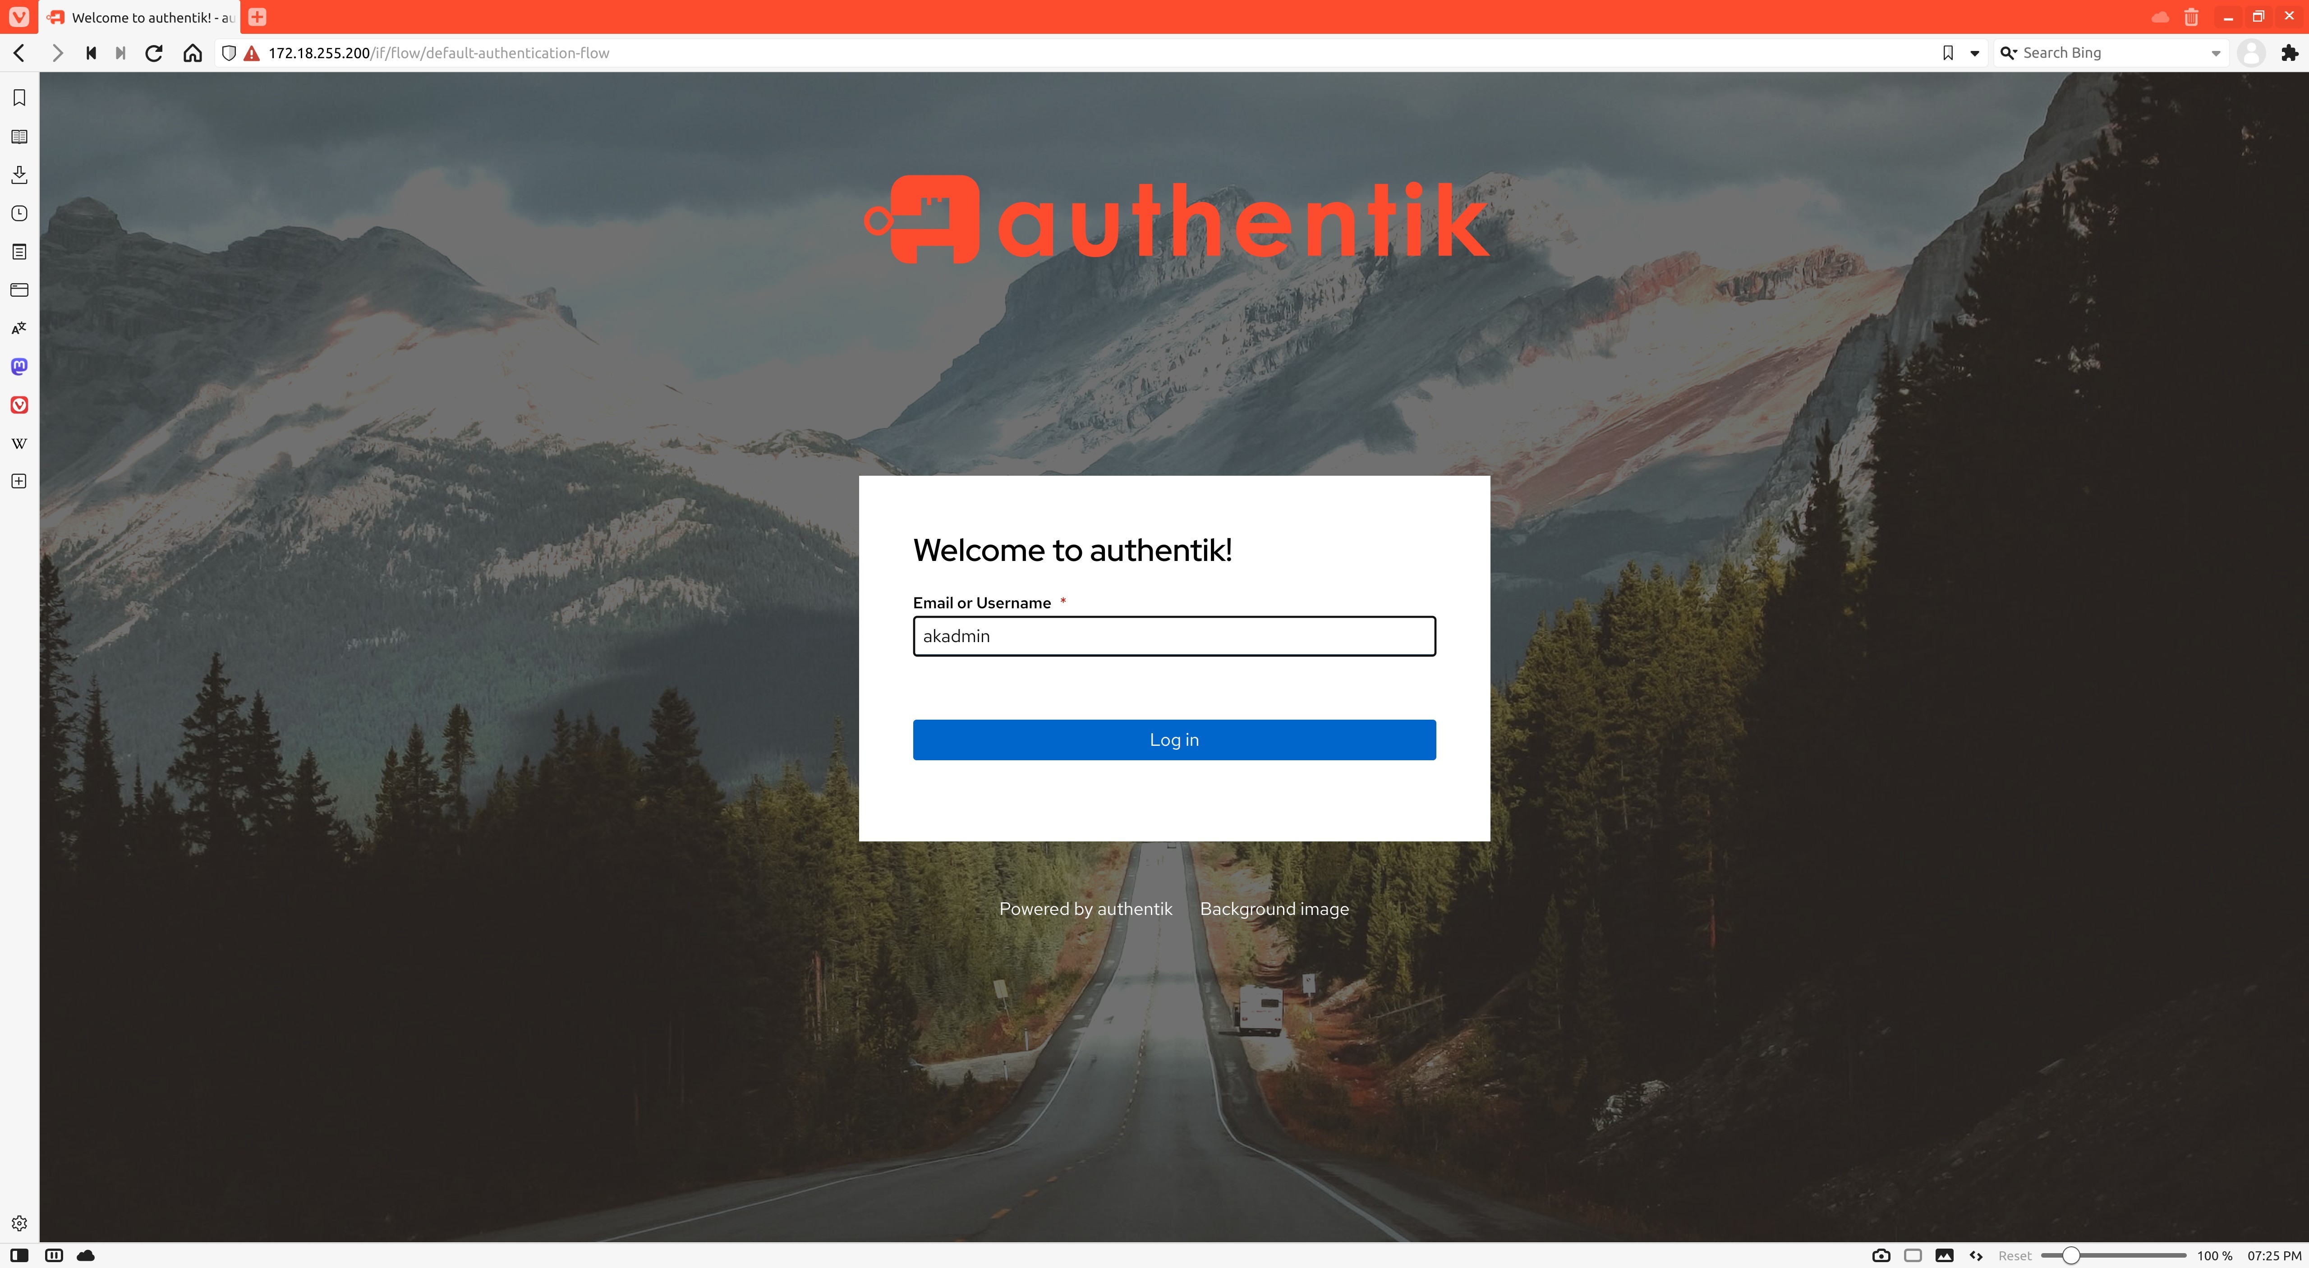Open the Reading List panel
Viewport: 2309px width, 1268px height.
click(19, 136)
